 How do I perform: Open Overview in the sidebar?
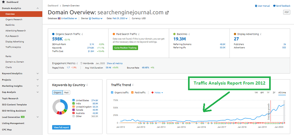tap(21, 14)
